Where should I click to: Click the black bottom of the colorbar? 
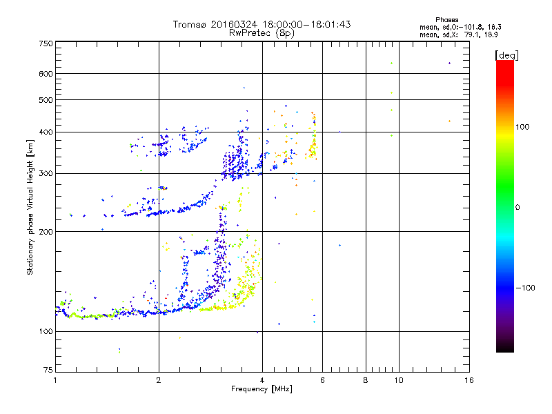click(505, 347)
